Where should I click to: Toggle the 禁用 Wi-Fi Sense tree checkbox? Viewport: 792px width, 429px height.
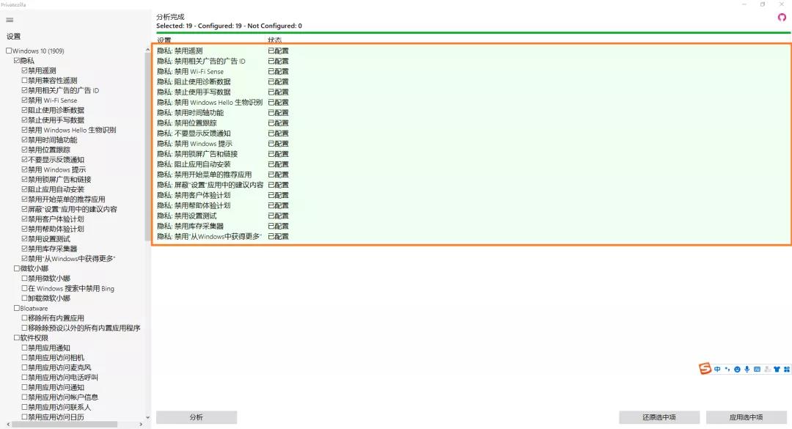click(24, 100)
